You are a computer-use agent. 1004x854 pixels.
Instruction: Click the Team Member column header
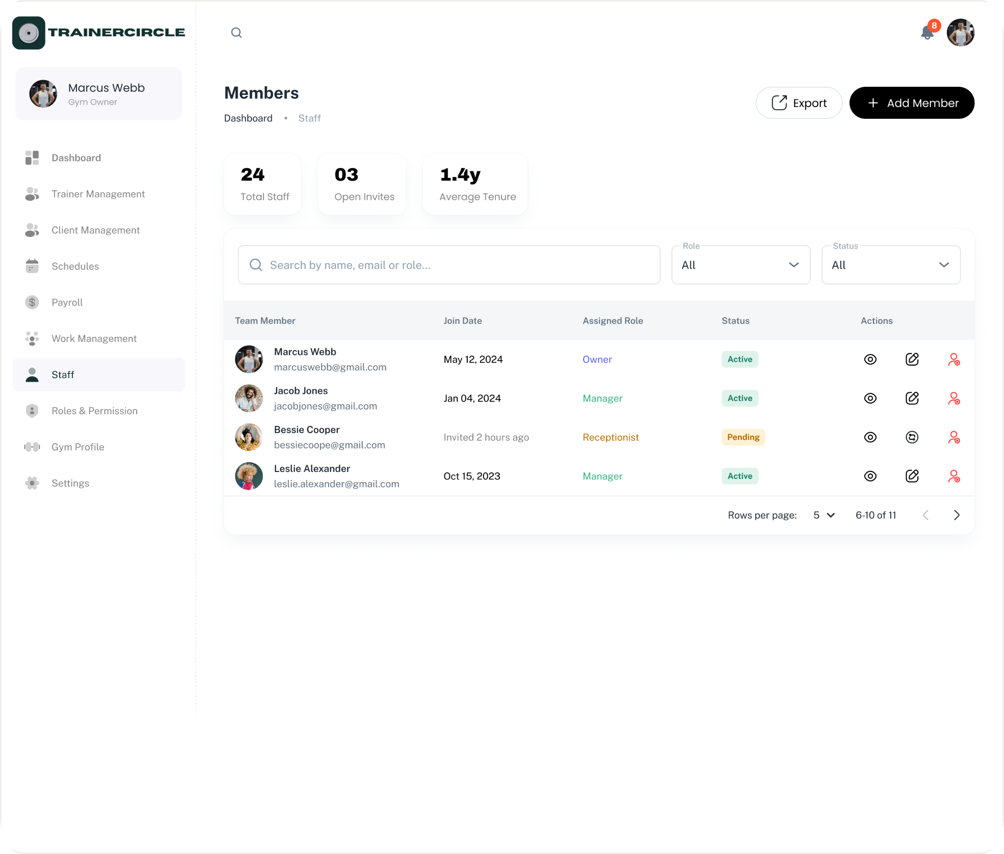(265, 321)
